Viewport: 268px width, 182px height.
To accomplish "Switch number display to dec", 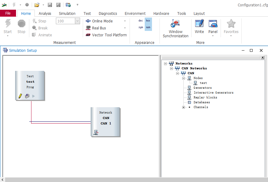I will (141, 21).
